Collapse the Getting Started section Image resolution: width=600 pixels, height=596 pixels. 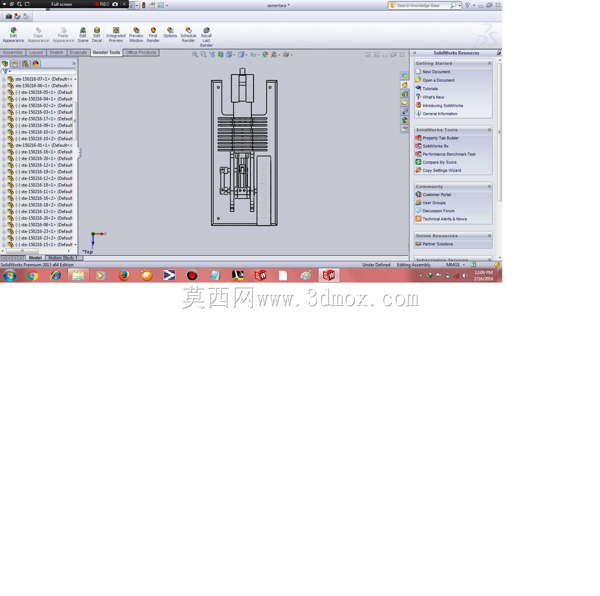(x=489, y=63)
